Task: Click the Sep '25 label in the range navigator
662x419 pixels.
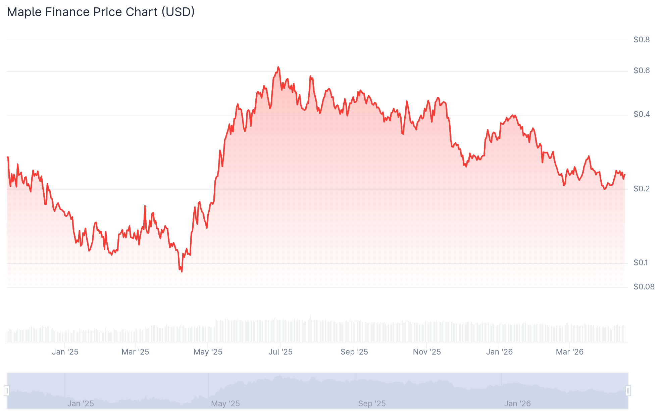Action: click(x=372, y=404)
